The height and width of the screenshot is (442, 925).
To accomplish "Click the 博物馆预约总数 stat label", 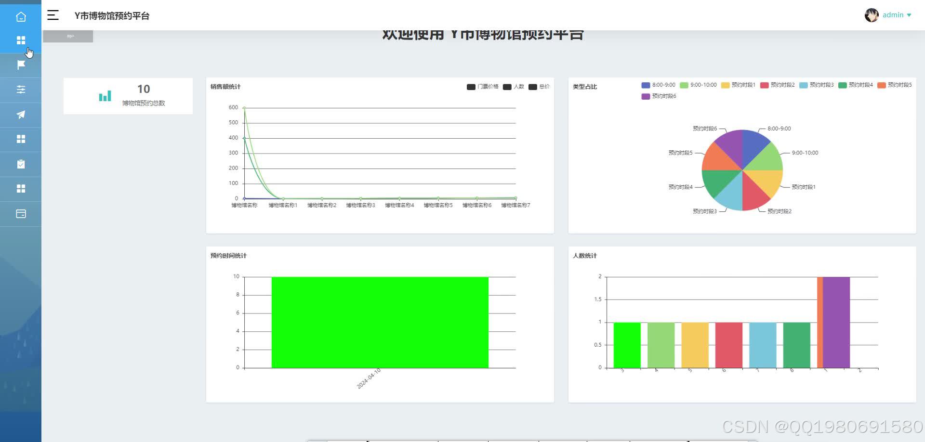I will pos(144,103).
